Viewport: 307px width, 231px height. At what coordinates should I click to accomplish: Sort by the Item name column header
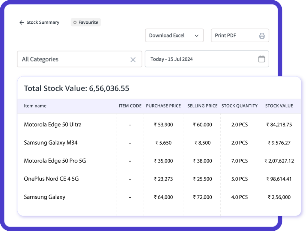(x=35, y=106)
